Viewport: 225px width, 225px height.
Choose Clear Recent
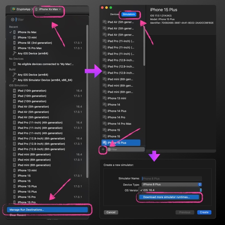click(x=18, y=215)
